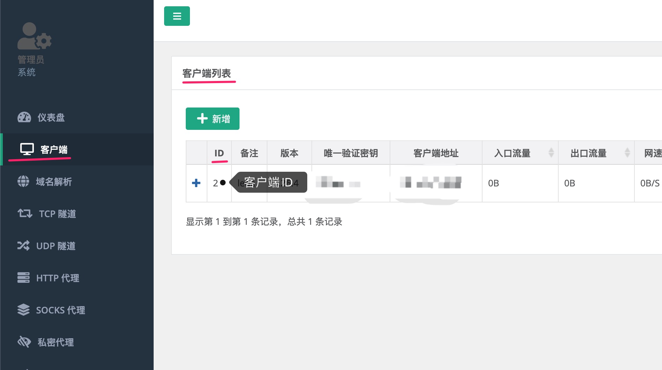Click the 私密代理 crossed-eye icon
The width and height of the screenshot is (662, 370).
24,342
